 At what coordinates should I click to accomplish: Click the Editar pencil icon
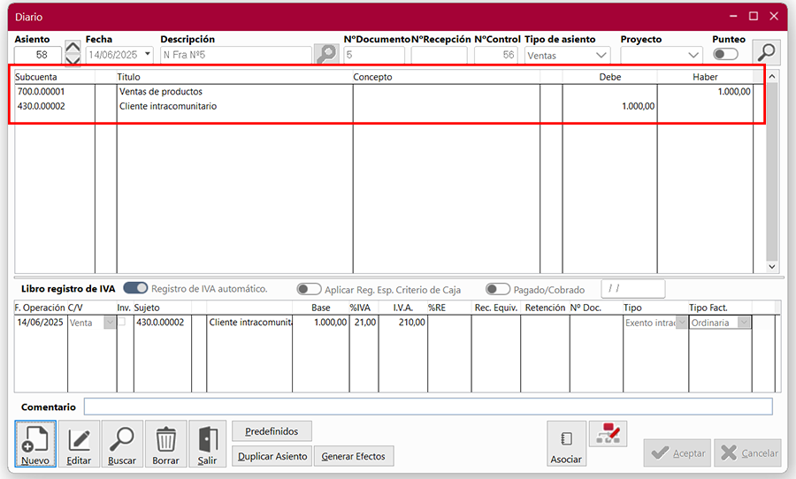[x=79, y=444]
